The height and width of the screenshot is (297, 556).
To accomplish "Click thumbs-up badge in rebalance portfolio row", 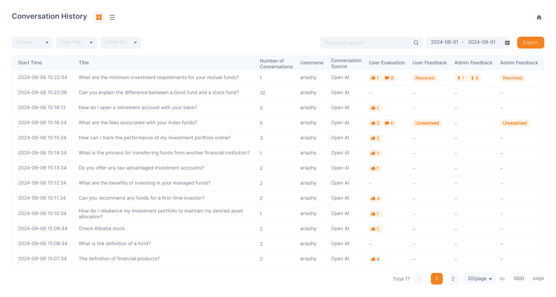I will tap(375, 214).
